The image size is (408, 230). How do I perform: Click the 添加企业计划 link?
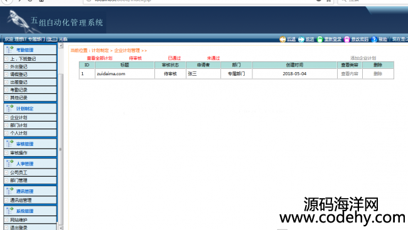coord(363,58)
